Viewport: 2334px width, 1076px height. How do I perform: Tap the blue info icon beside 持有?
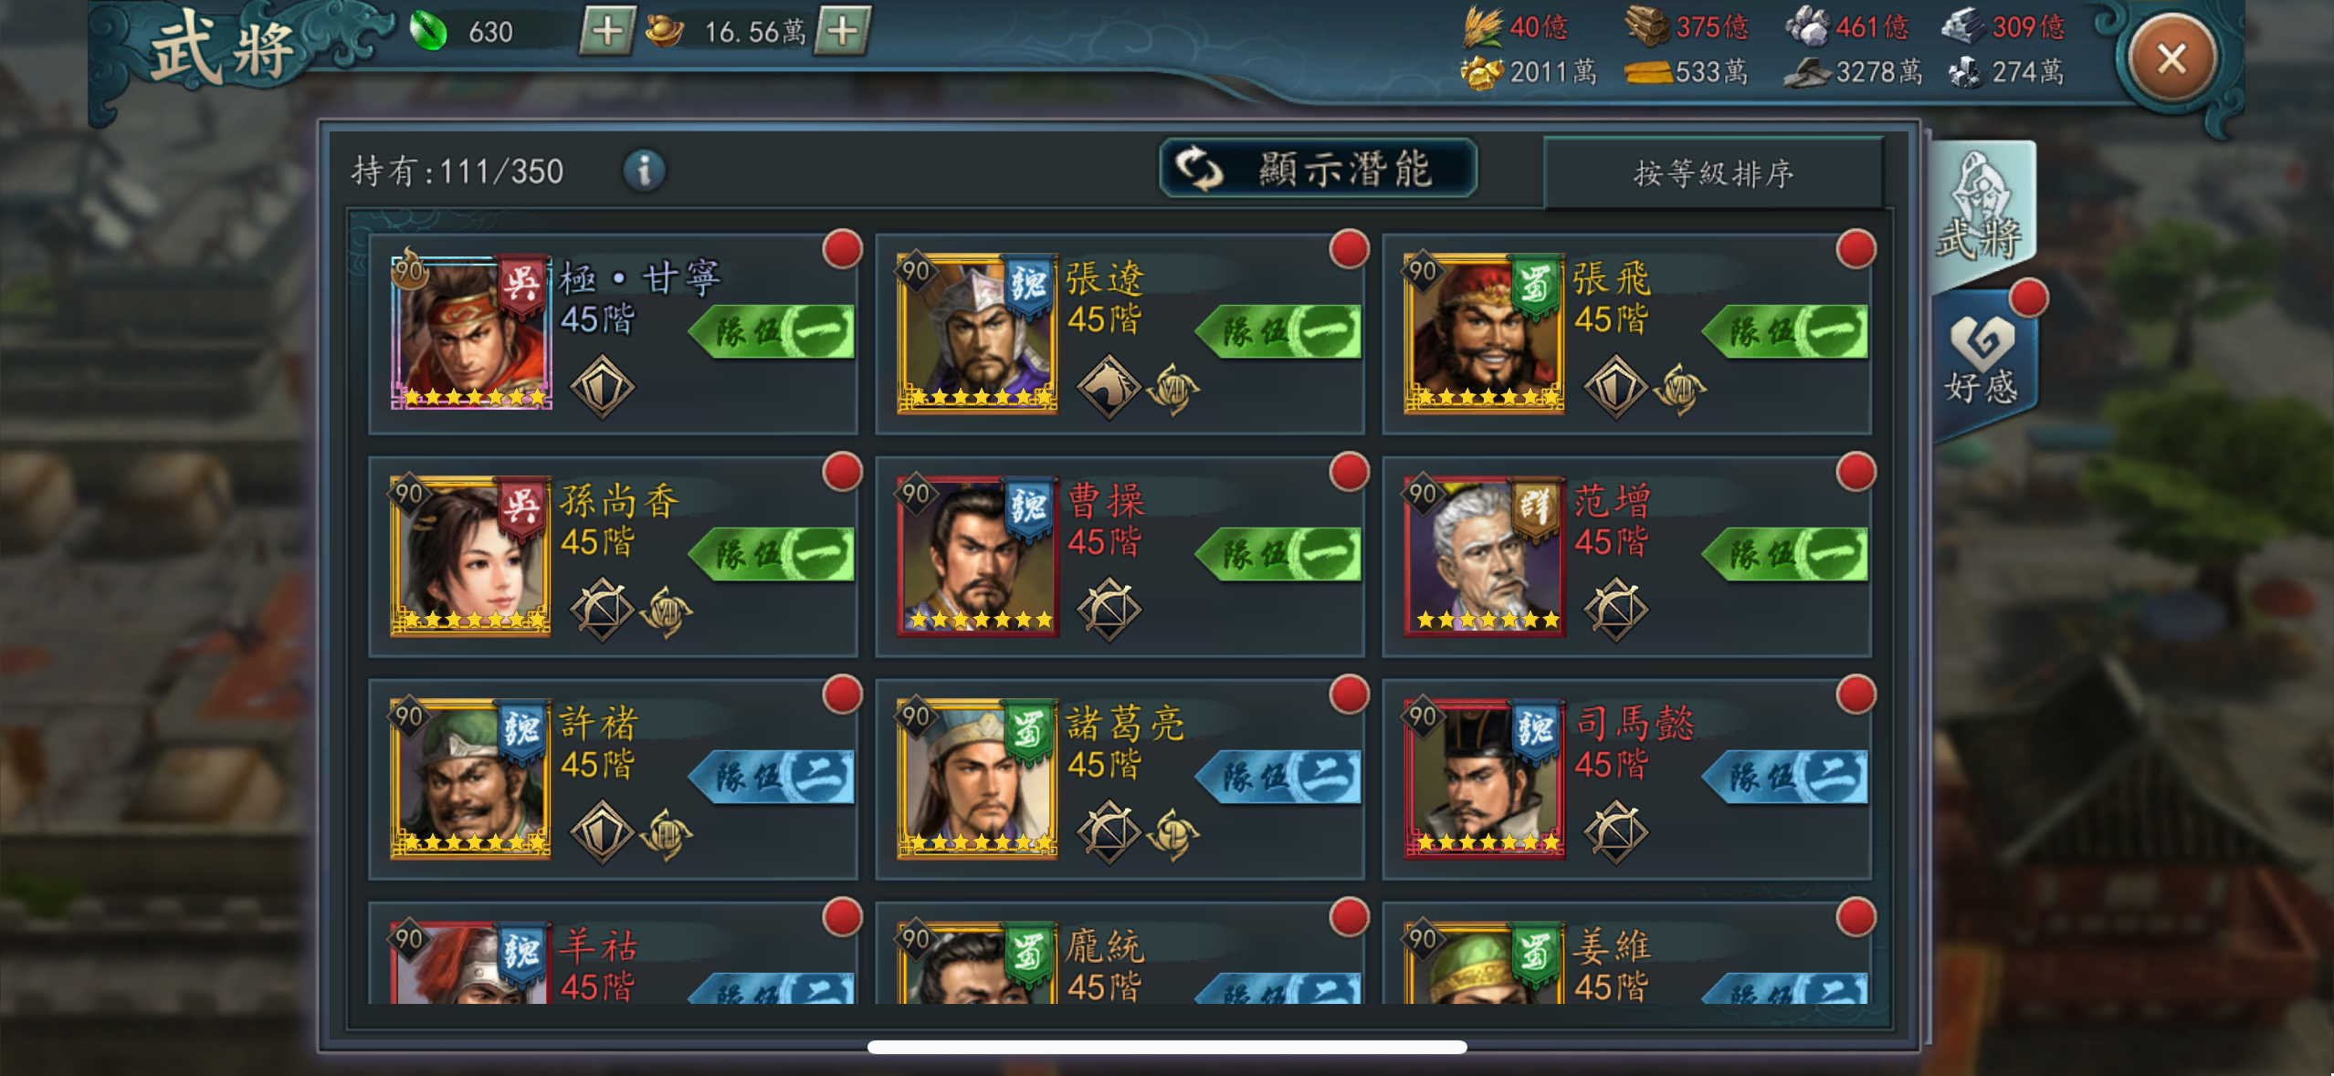[644, 171]
